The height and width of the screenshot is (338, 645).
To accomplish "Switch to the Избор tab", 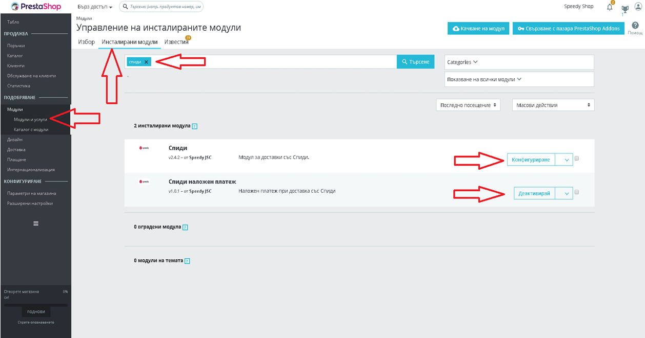I will click(87, 42).
